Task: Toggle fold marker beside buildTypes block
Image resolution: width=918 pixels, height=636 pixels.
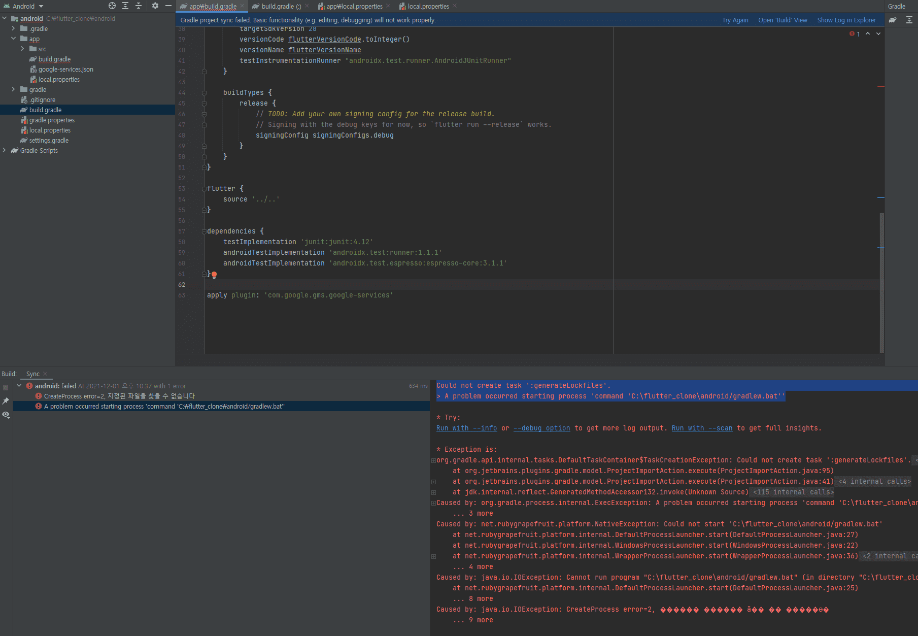Action: point(204,93)
